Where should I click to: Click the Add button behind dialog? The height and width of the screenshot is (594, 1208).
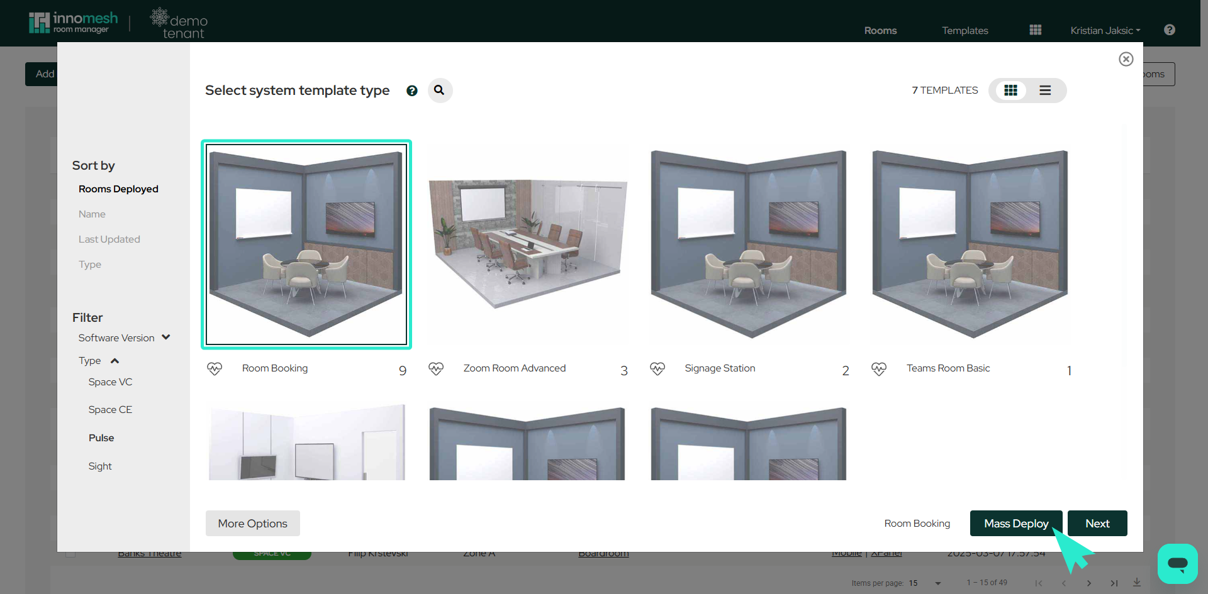click(x=42, y=74)
